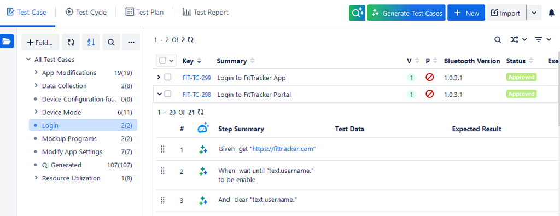Click the AI sparkle icon on step 3
The image size is (560, 216).
point(203,200)
